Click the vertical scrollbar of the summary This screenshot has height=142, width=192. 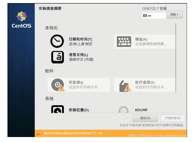point(176,58)
